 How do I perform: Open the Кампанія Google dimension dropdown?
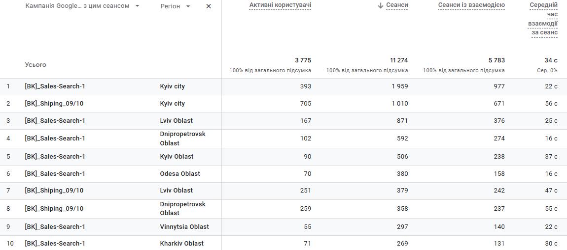(137, 6)
